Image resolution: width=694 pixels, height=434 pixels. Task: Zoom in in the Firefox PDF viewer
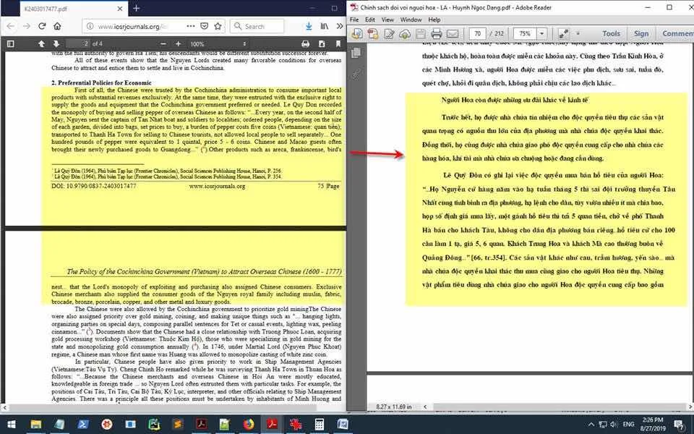point(178,44)
